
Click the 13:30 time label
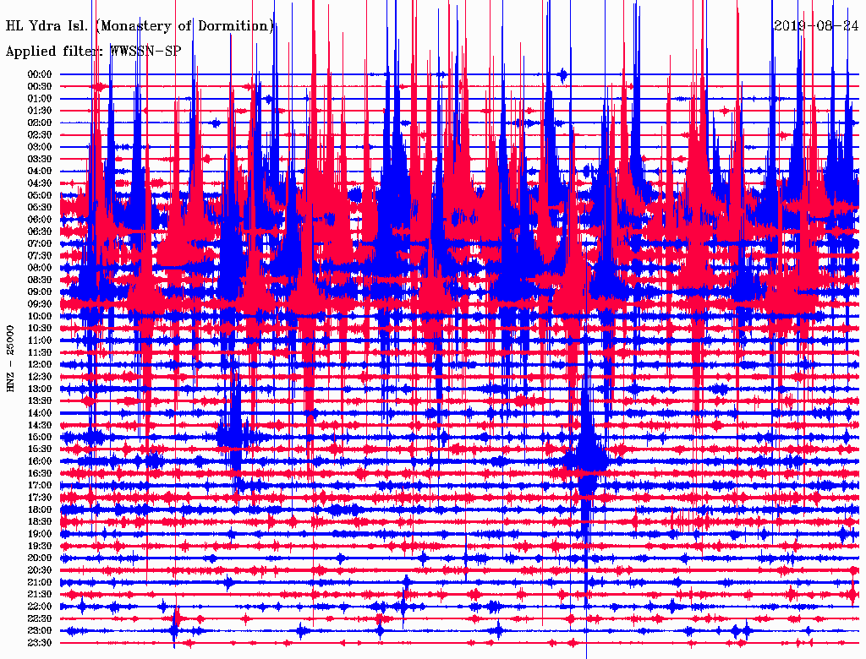point(39,401)
